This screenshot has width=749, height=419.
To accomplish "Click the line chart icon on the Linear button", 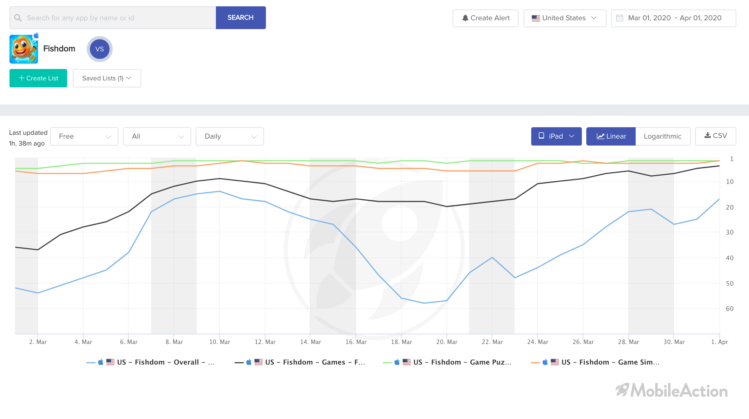I will (601, 136).
